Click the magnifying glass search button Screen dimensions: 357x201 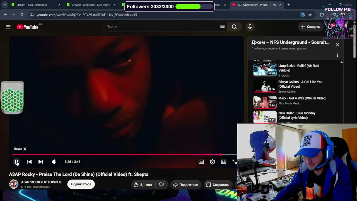(234, 27)
